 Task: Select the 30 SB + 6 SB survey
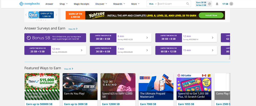coord(121,50)
